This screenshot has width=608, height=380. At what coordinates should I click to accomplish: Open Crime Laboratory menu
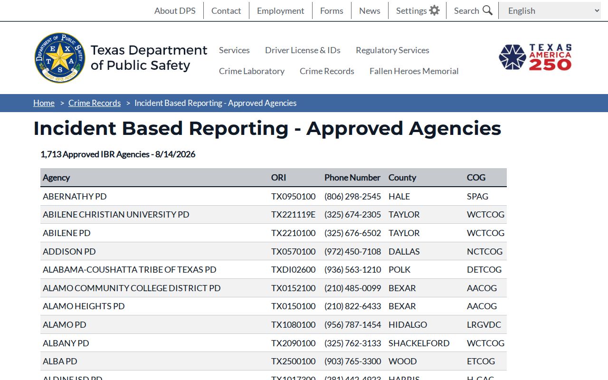[x=252, y=71]
